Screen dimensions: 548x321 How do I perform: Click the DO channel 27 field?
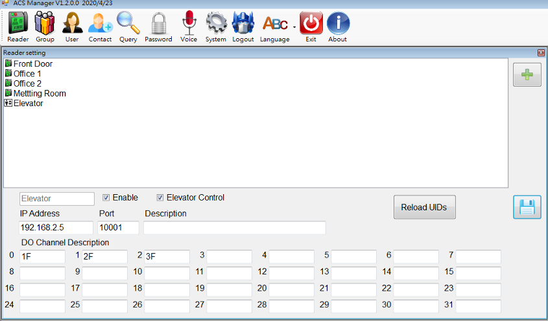pos(229,306)
